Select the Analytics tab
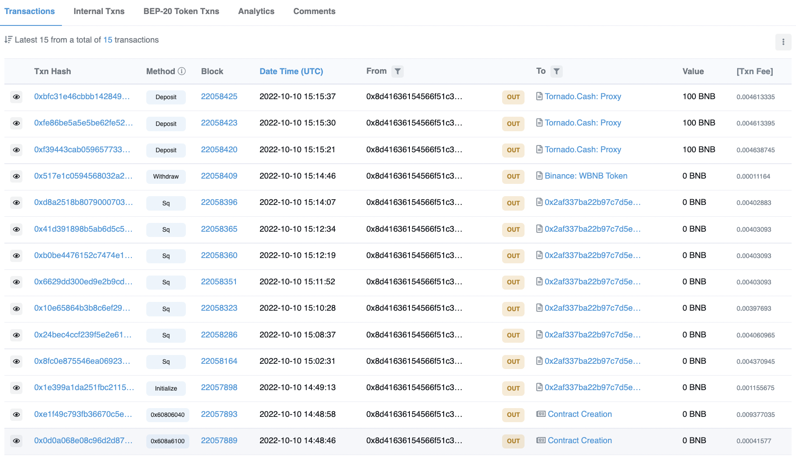Screen dimensions: 796x459 tap(256, 11)
